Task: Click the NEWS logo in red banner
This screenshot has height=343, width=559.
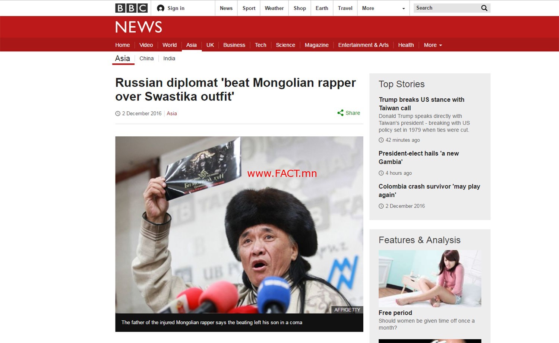Action: pyautogui.click(x=139, y=27)
